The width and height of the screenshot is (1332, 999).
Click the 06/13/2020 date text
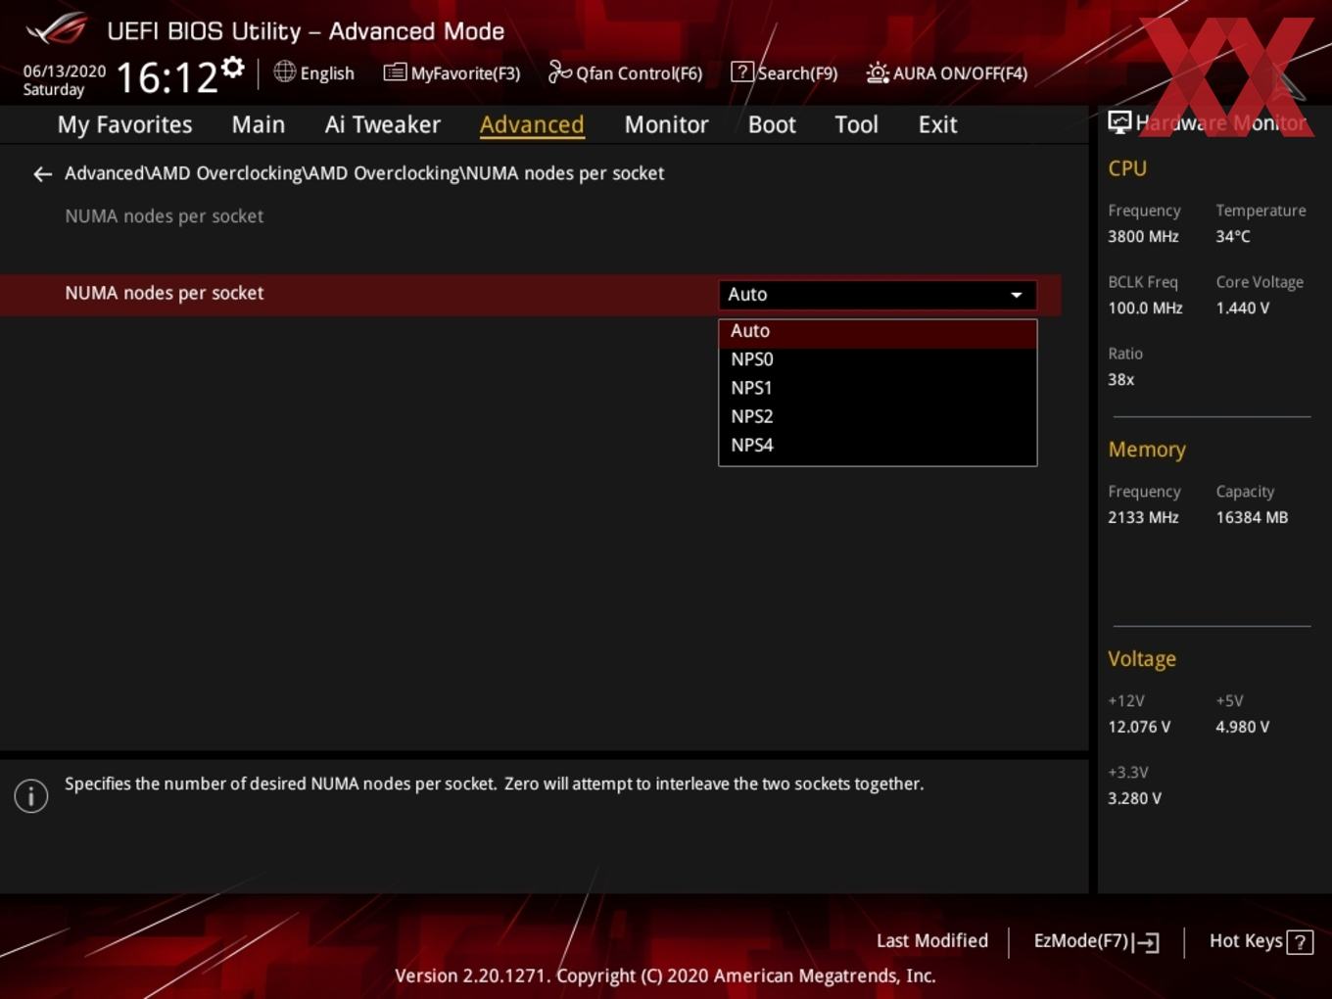pyautogui.click(x=65, y=71)
